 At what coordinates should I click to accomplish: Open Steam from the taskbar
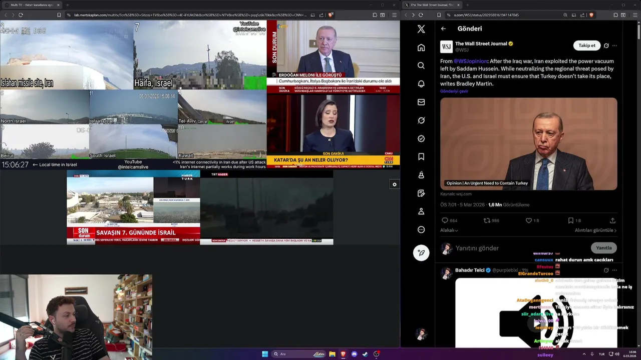[x=365, y=354]
